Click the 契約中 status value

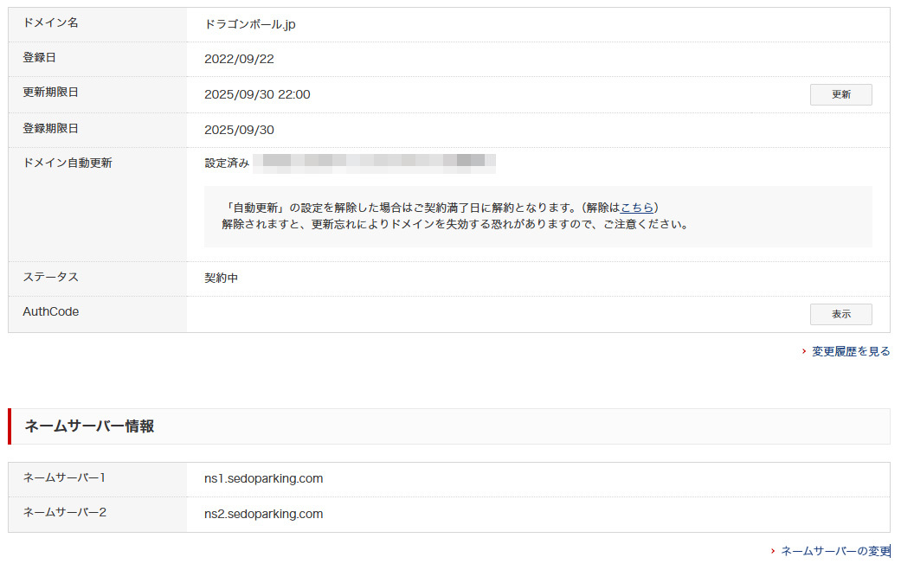point(222,278)
